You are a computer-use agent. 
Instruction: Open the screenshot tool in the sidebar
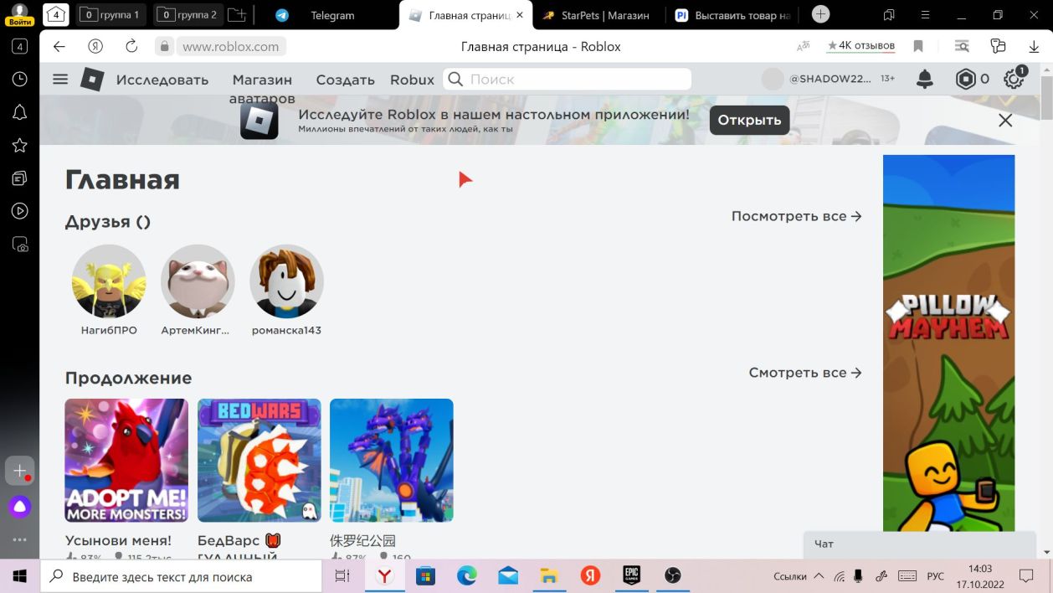[x=20, y=245]
